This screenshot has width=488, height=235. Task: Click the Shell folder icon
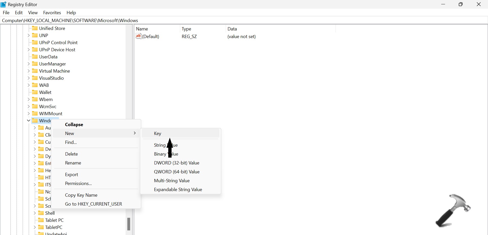click(x=41, y=213)
